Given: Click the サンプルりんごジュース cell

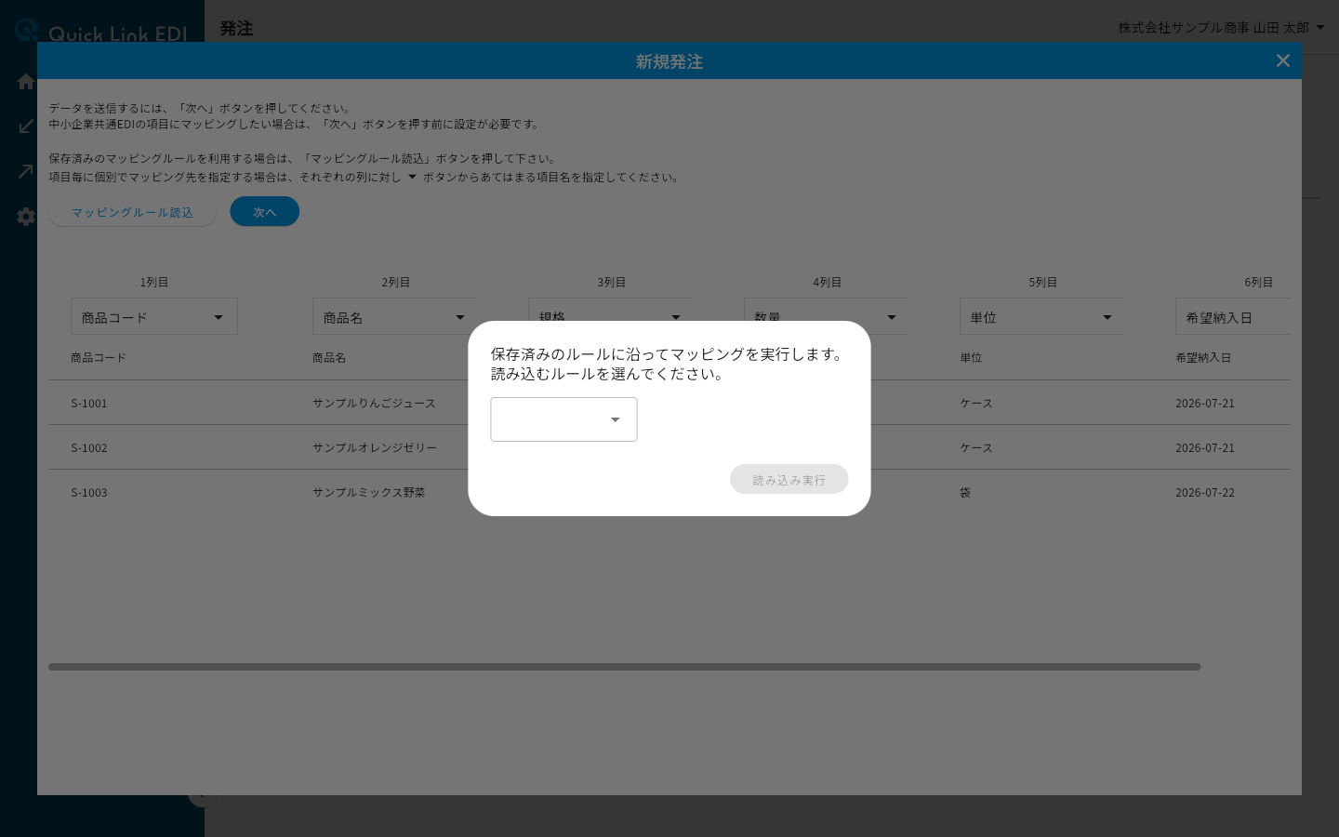Looking at the screenshot, I should click(x=374, y=403).
